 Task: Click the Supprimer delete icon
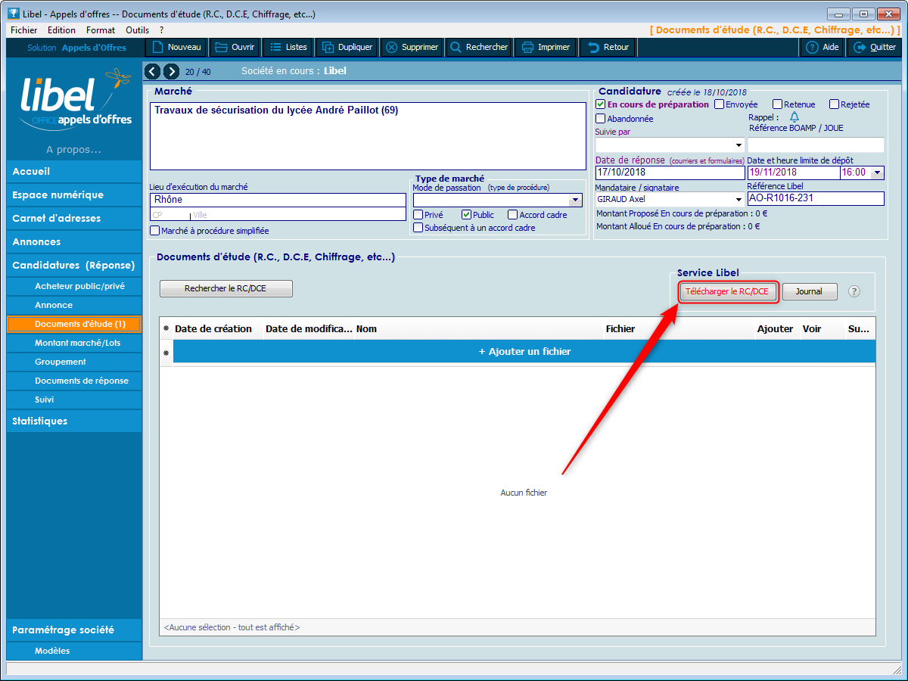tap(391, 47)
